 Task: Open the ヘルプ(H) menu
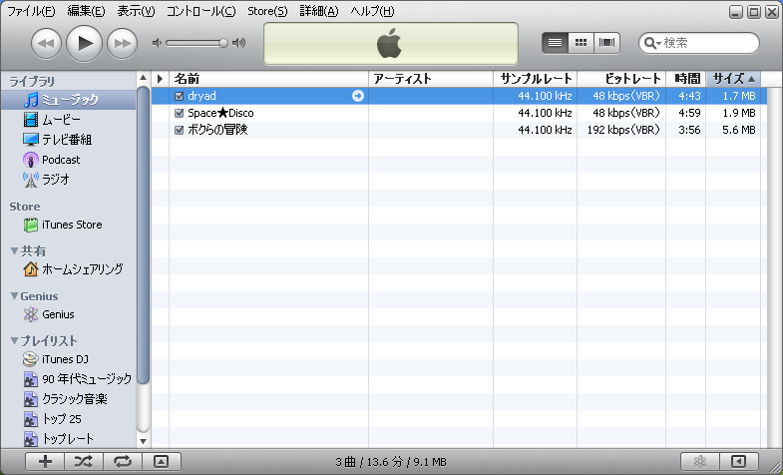[x=372, y=11]
